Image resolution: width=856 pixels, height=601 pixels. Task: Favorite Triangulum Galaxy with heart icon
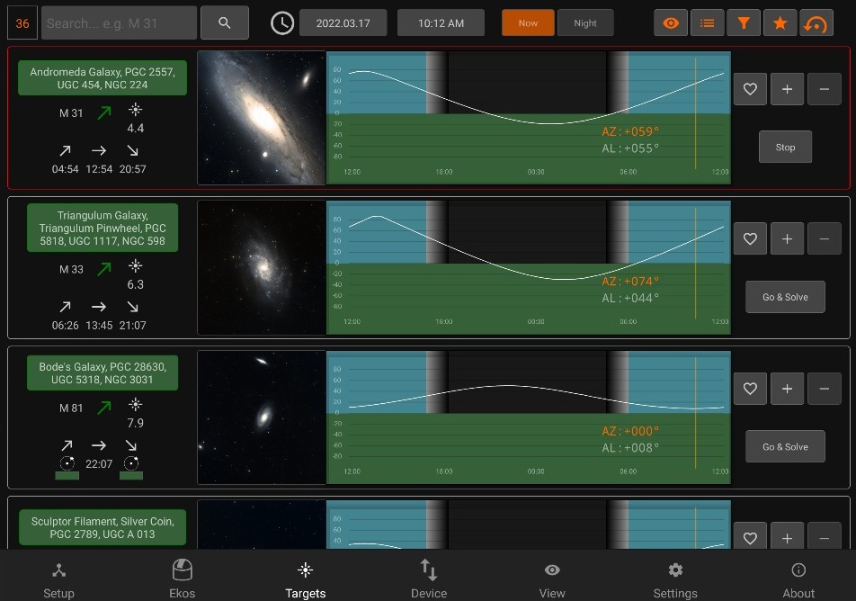750,238
